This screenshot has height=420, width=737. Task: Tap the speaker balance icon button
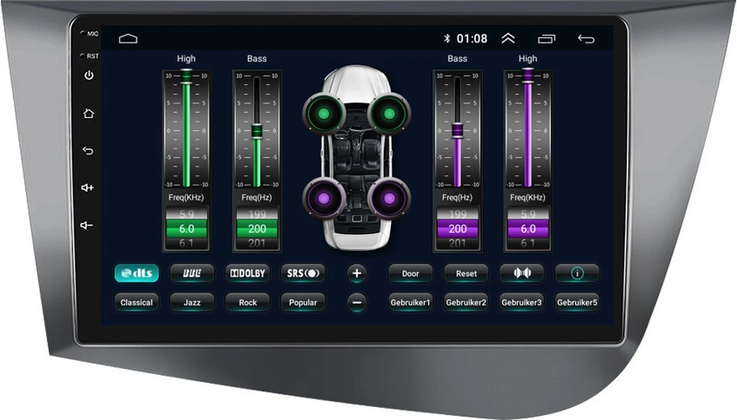coord(521,273)
